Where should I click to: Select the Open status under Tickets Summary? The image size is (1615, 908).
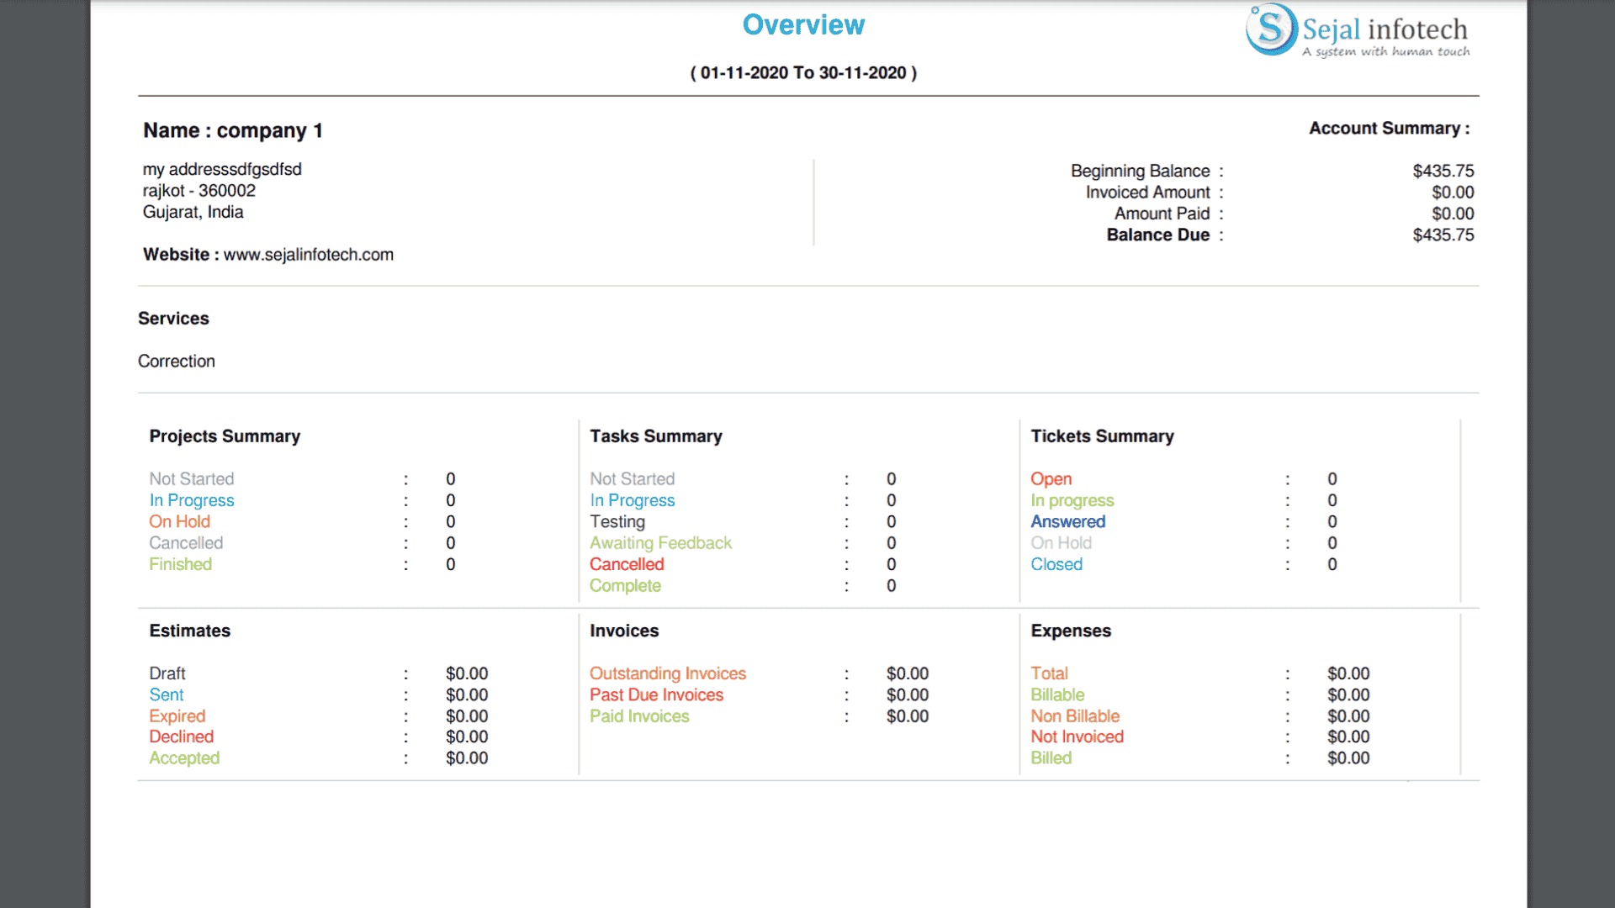click(1051, 478)
